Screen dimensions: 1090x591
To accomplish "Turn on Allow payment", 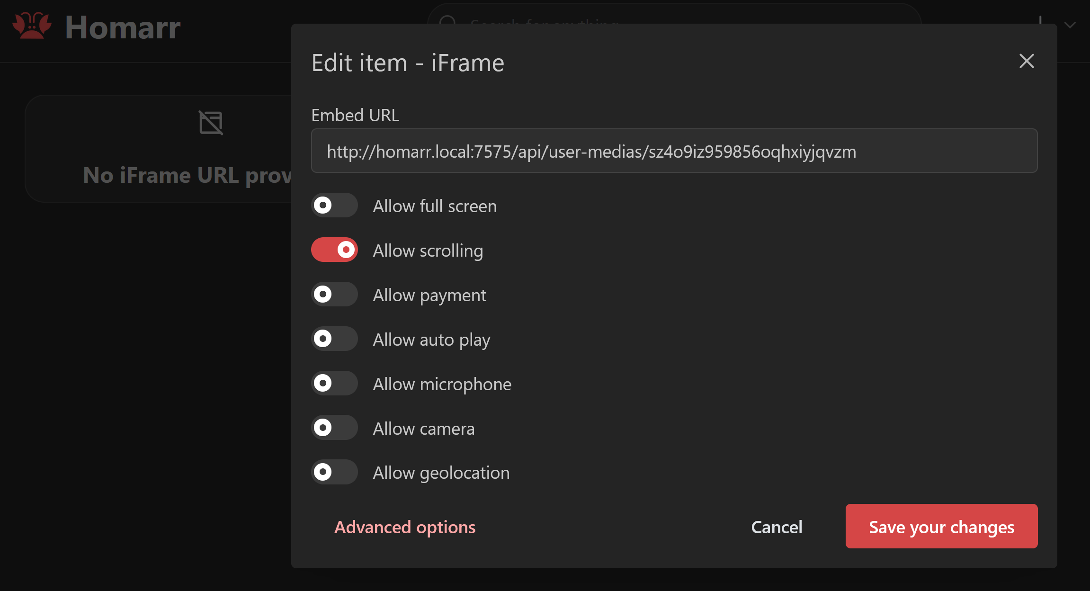I will pyautogui.click(x=334, y=294).
